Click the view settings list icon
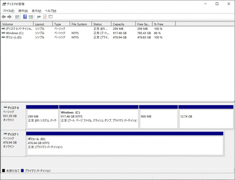 click(x=51, y=17)
